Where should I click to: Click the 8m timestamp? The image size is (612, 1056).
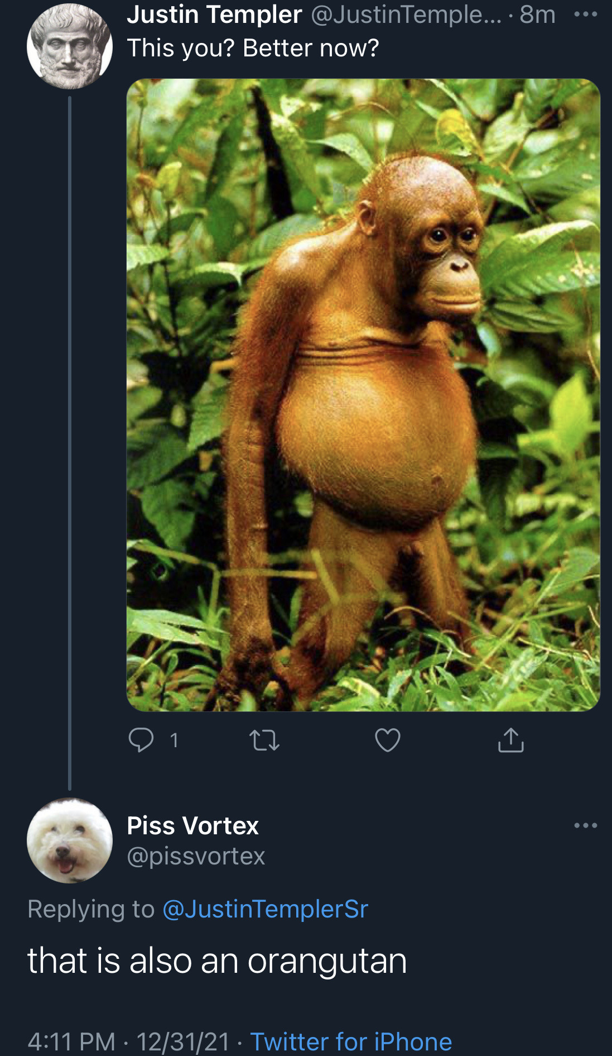point(537,15)
